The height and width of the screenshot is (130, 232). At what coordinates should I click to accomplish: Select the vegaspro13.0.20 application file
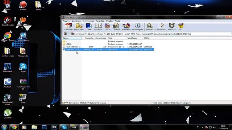(x=108, y=49)
